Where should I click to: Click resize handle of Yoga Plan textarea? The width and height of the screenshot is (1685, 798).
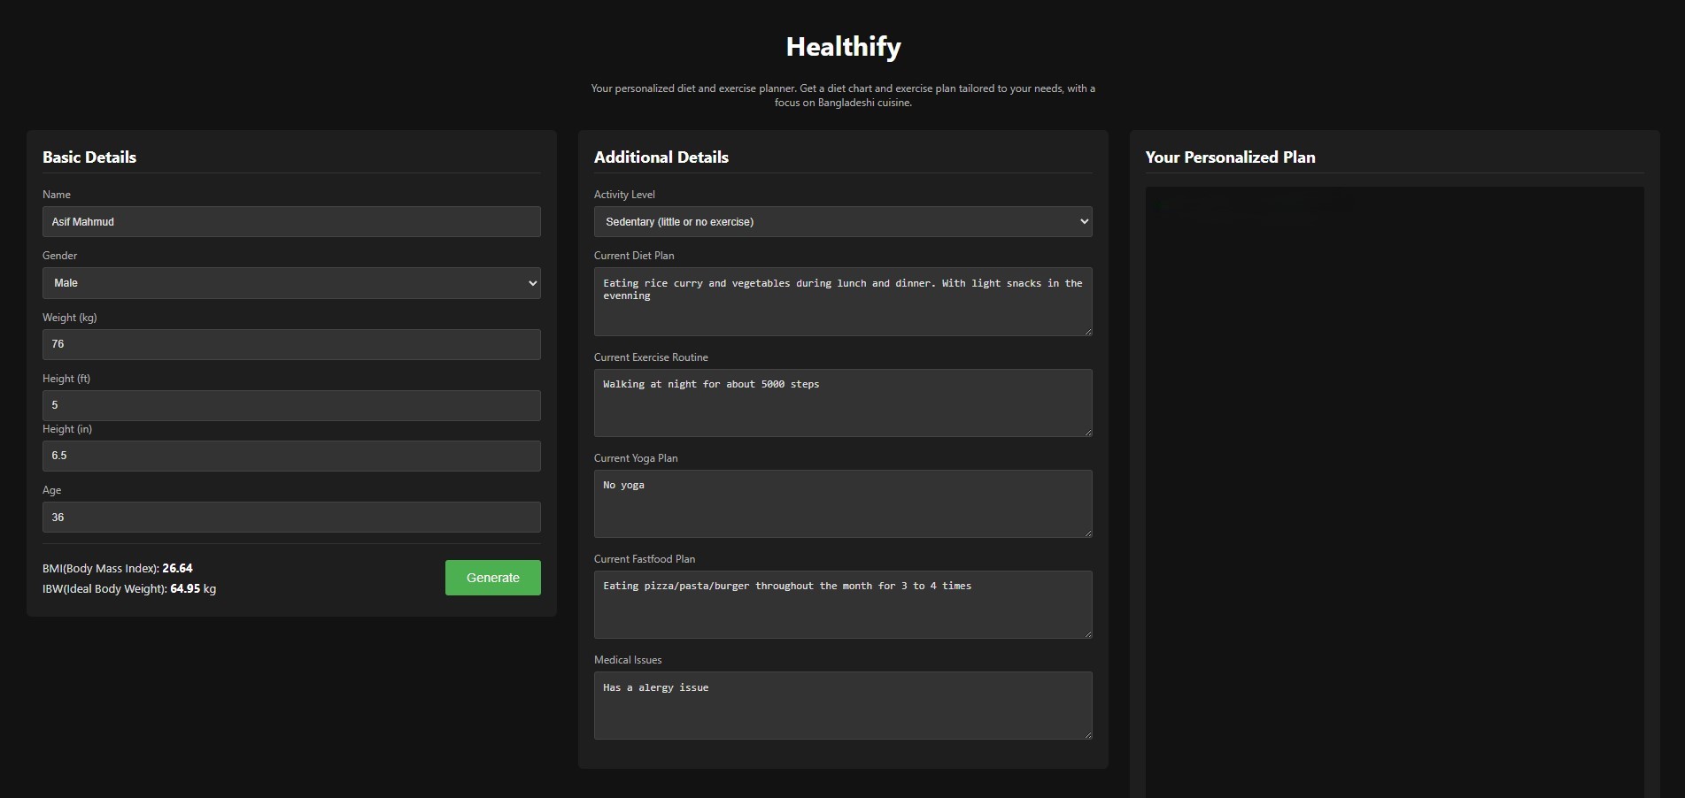[x=1087, y=533]
